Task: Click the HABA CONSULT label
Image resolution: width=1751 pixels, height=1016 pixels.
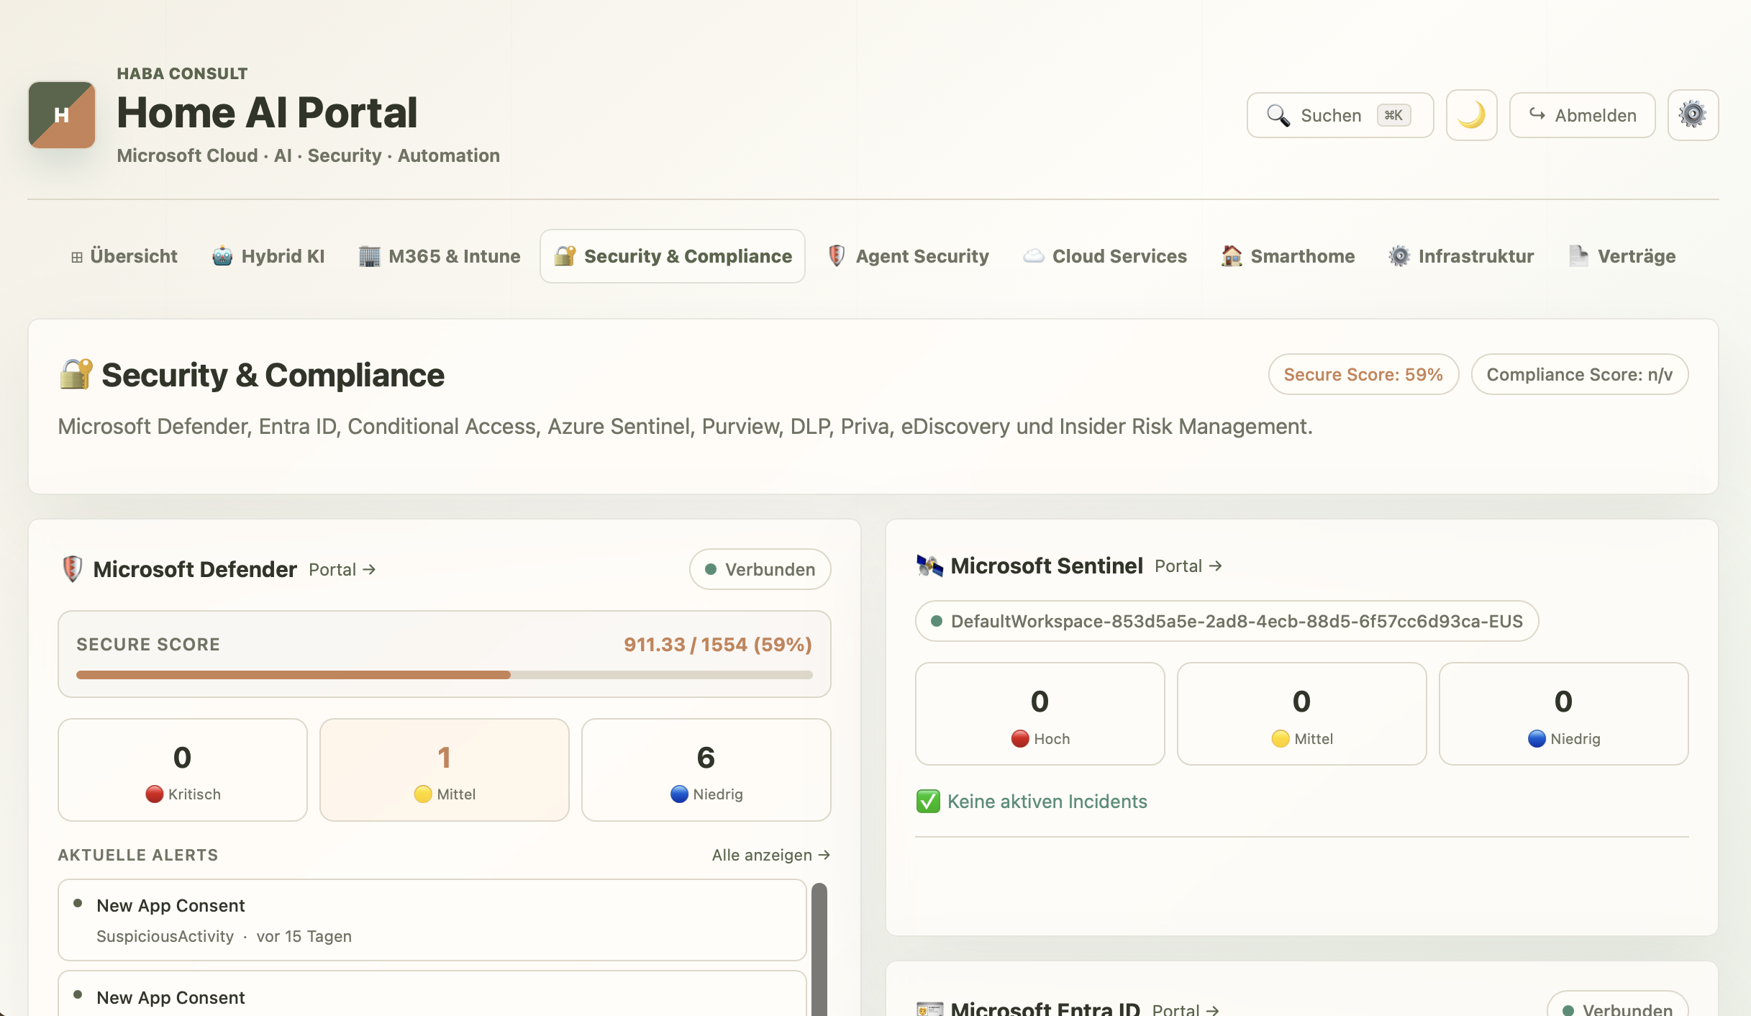Action: click(x=183, y=73)
